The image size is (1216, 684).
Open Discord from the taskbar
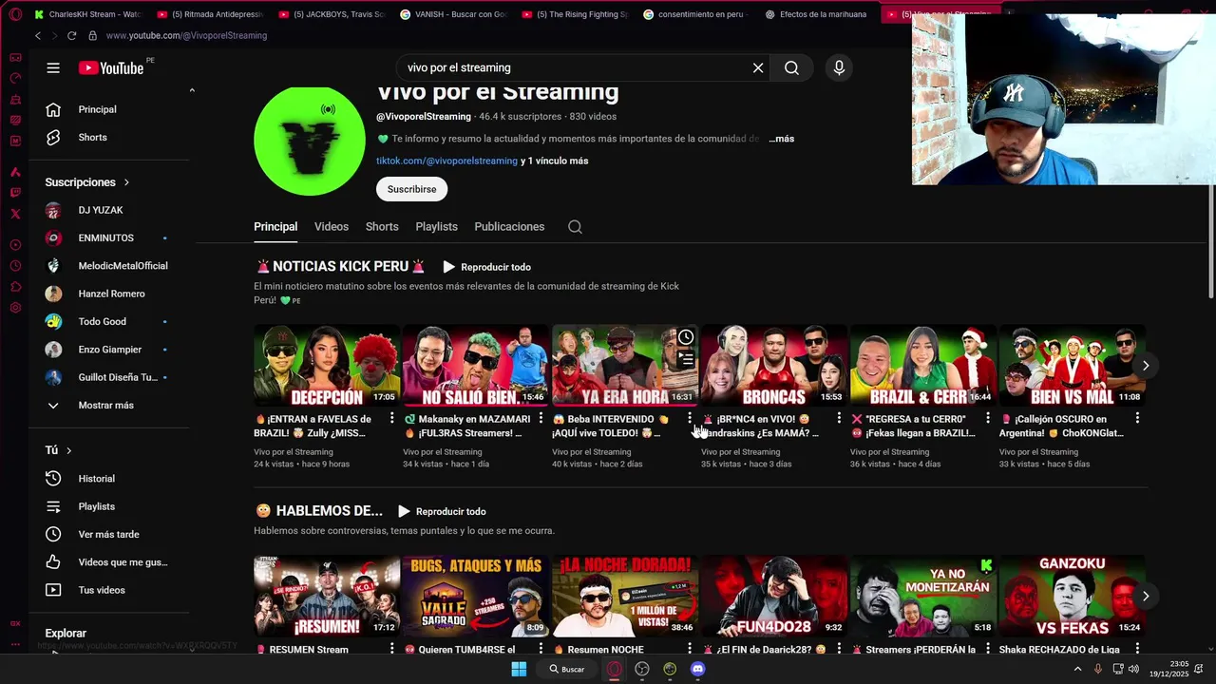[x=698, y=669]
